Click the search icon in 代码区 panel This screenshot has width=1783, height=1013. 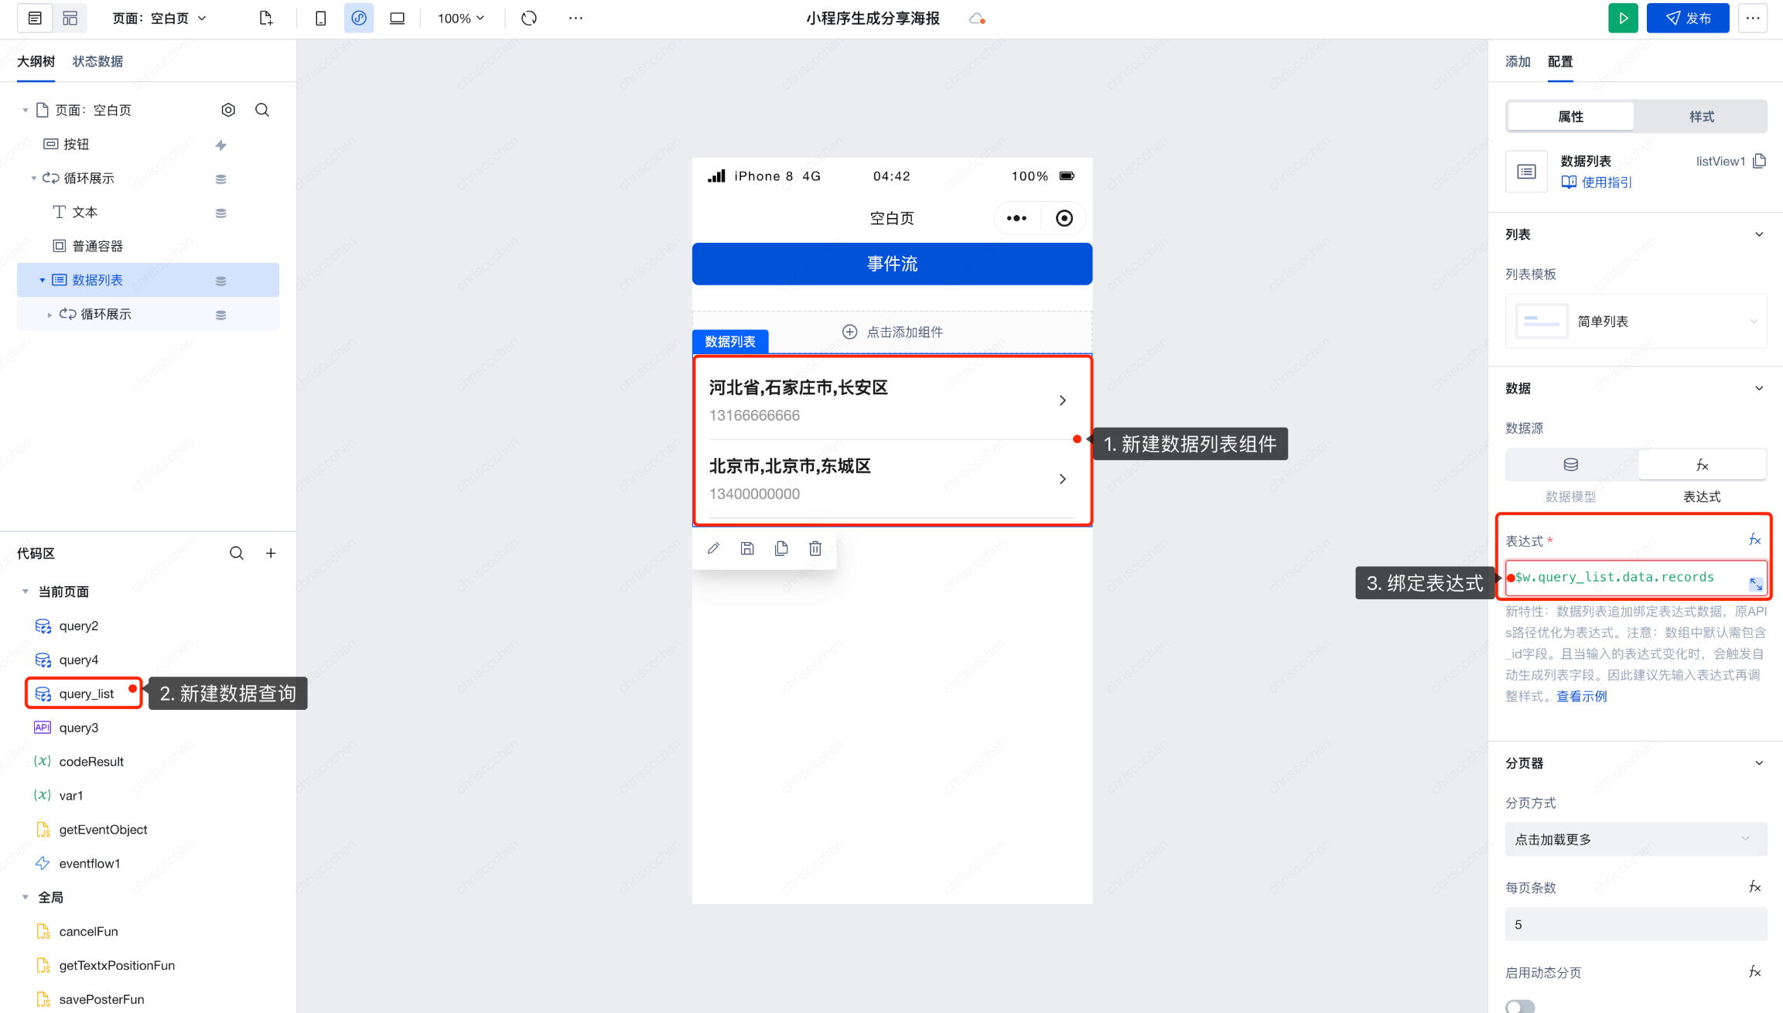click(x=237, y=553)
